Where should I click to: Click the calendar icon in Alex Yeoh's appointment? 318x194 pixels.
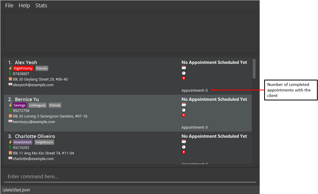click(x=184, y=68)
